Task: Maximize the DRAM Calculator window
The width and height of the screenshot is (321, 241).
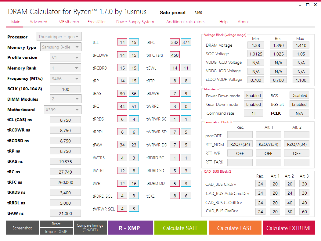Action: point(308,5)
